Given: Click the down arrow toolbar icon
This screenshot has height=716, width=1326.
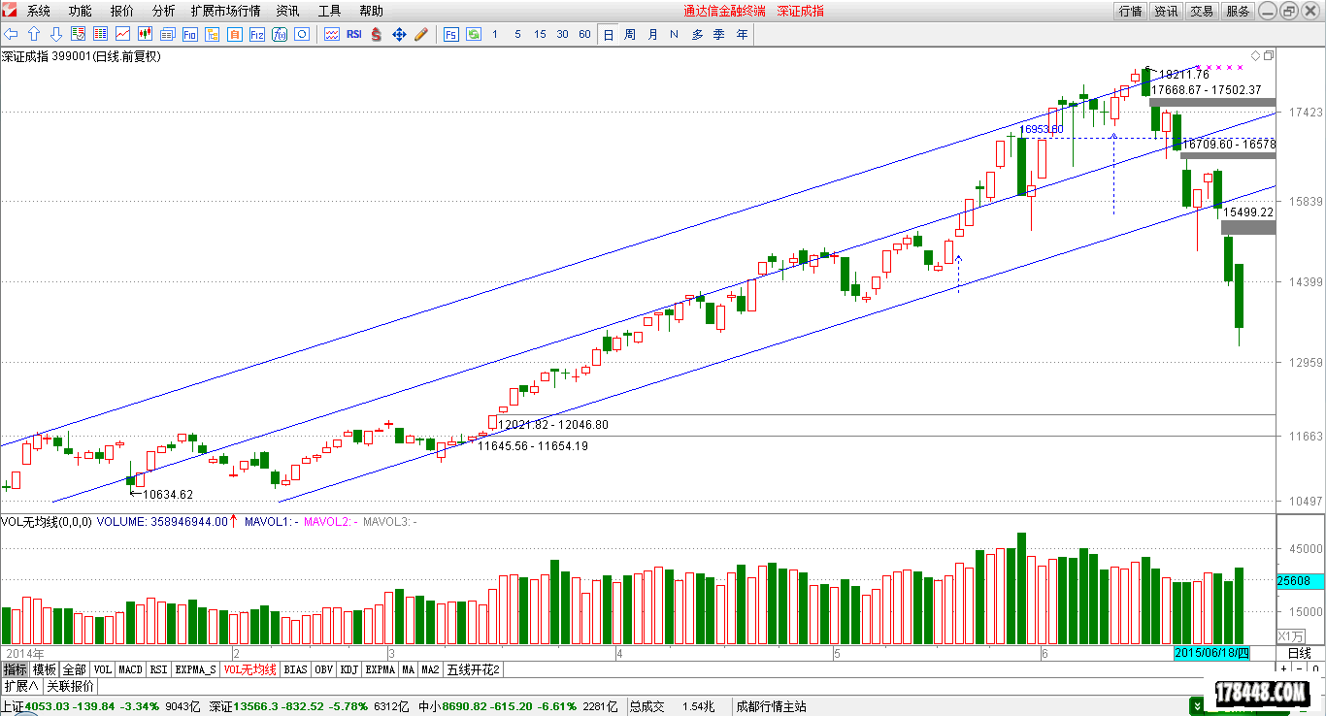Looking at the screenshot, I should 56,34.
